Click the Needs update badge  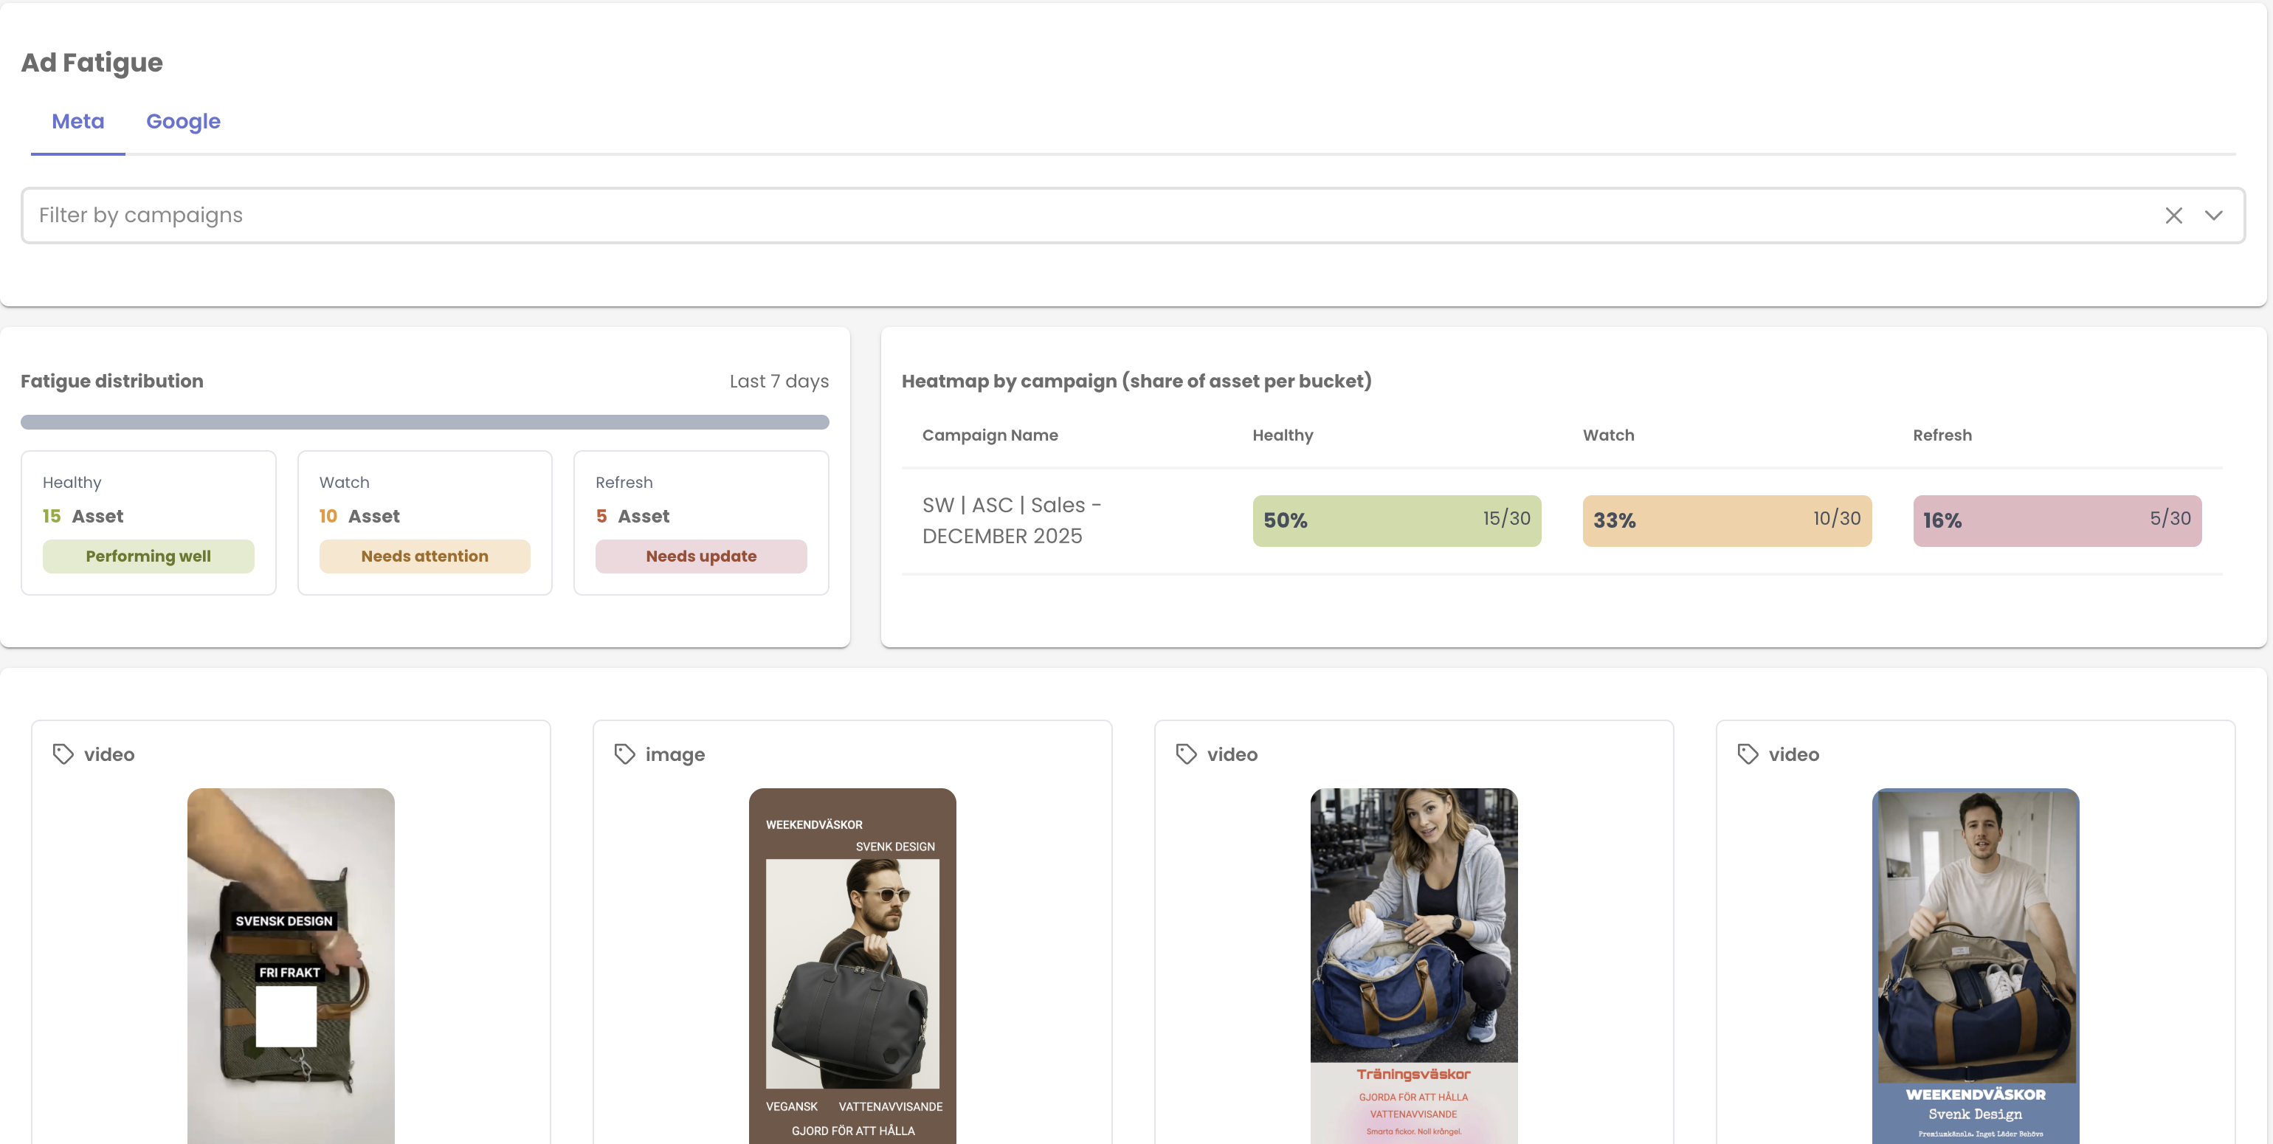tap(700, 555)
